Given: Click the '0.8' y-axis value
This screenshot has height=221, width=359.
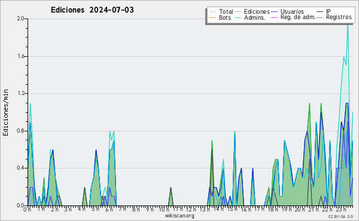Looking at the screenshot, I should (20, 131).
